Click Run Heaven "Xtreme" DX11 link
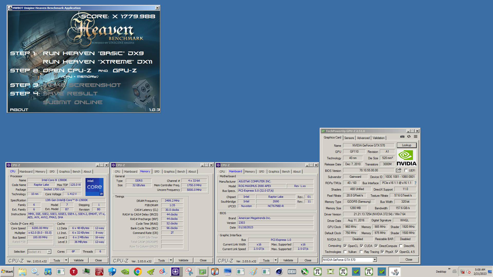 click(97, 62)
